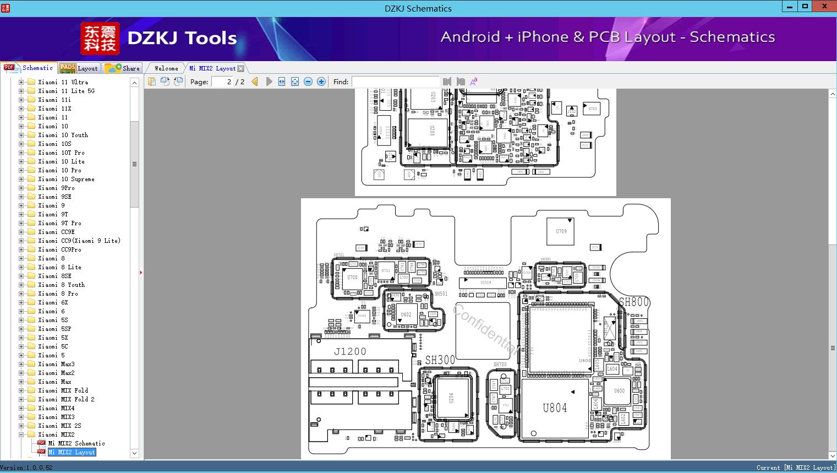Click the Xiaomi 11 Ultra folder icon
The image size is (837, 473).
pyautogui.click(x=31, y=82)
